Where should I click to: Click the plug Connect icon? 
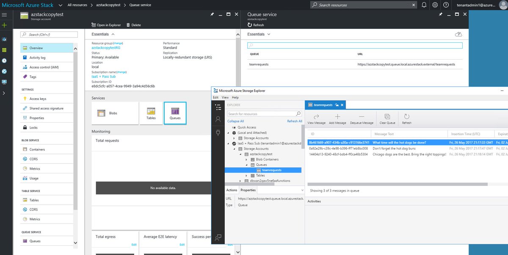218,132
